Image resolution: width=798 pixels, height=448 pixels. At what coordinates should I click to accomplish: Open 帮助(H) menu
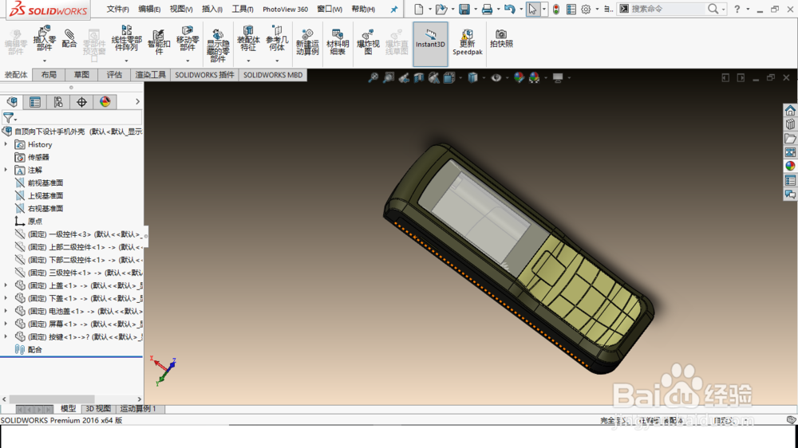(x=363, y=9)
